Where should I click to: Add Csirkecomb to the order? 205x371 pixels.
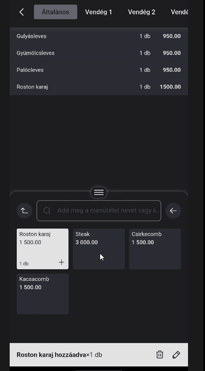(x=155, y=249)
